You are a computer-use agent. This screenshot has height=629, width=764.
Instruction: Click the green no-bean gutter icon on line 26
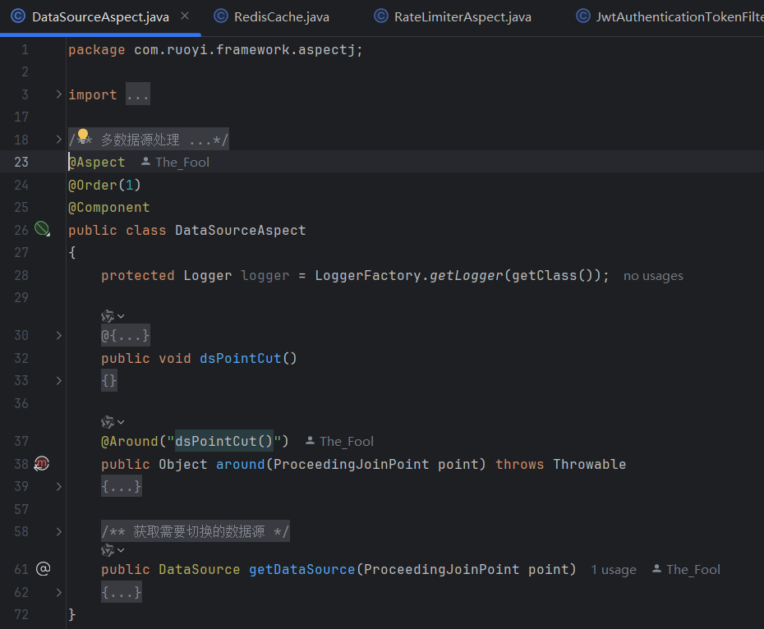[42, 228]
